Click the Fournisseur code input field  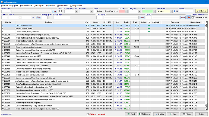click(6, 11)
